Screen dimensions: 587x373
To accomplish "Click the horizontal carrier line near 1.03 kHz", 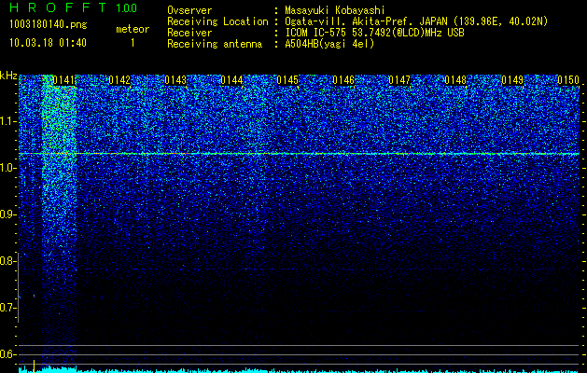I will point(299,153).
